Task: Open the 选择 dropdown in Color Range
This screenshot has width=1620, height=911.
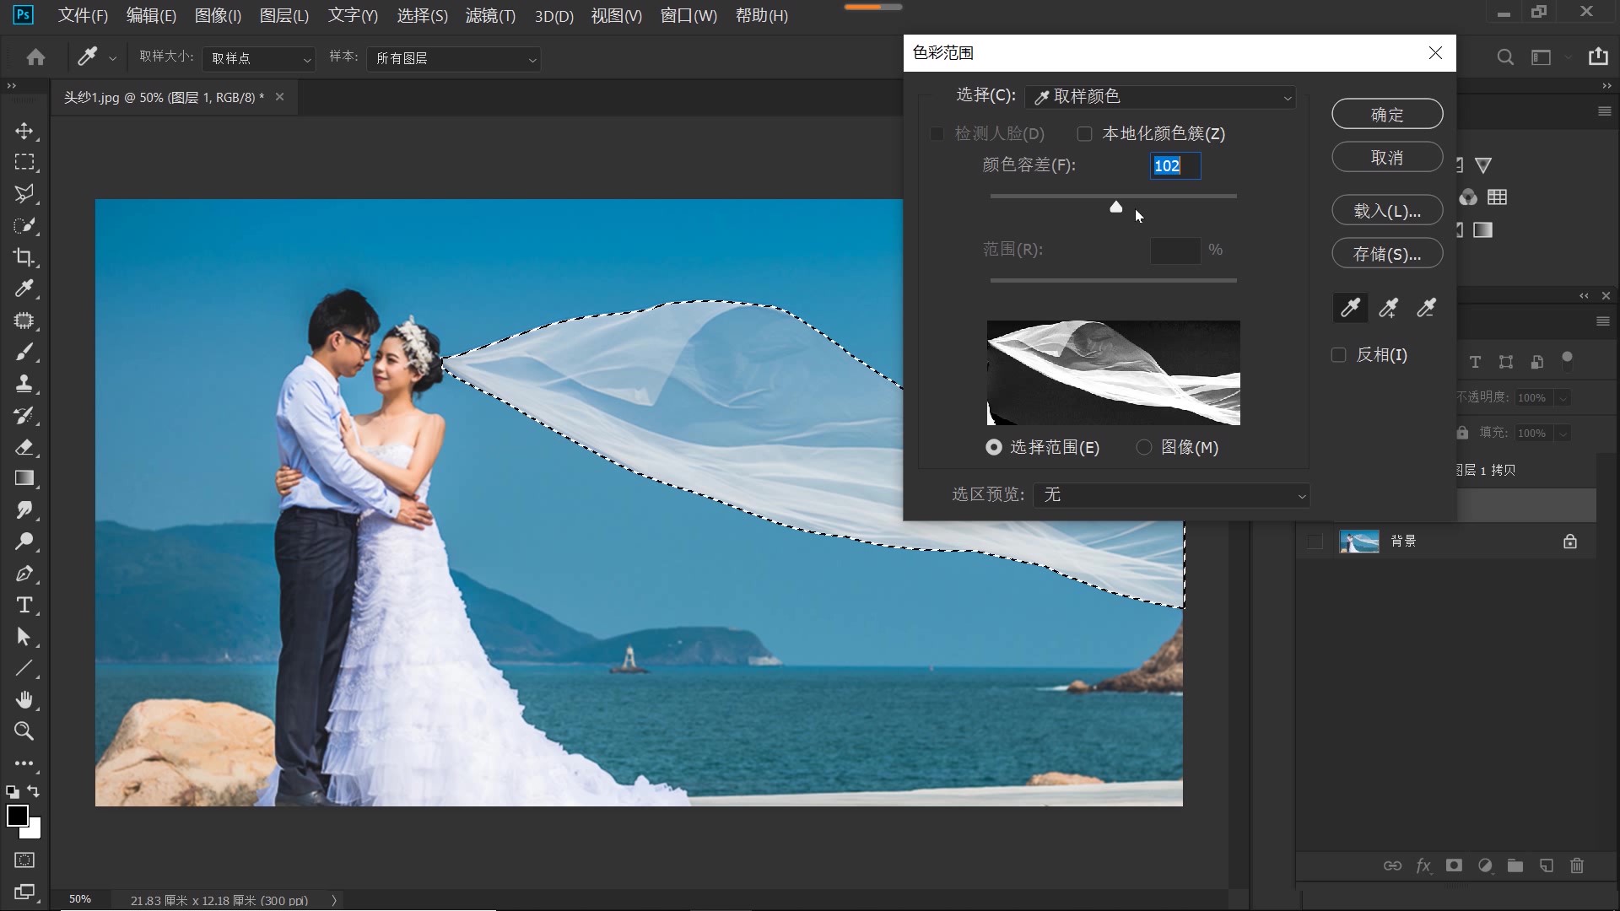Action: pyautogui.click(x=1160, y=97)
